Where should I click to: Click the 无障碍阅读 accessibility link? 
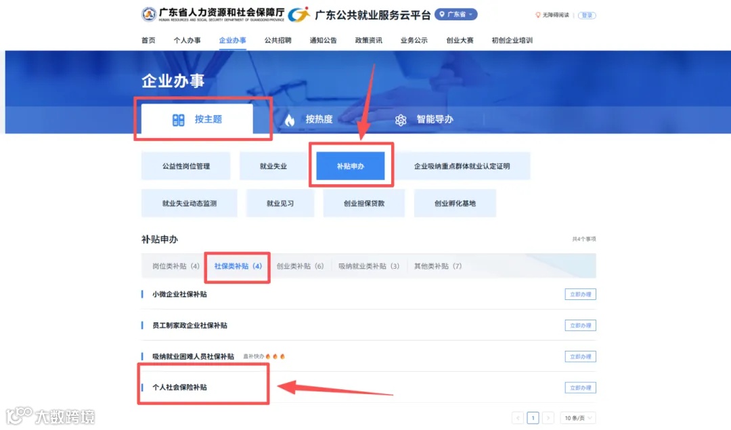click(555, 15)
